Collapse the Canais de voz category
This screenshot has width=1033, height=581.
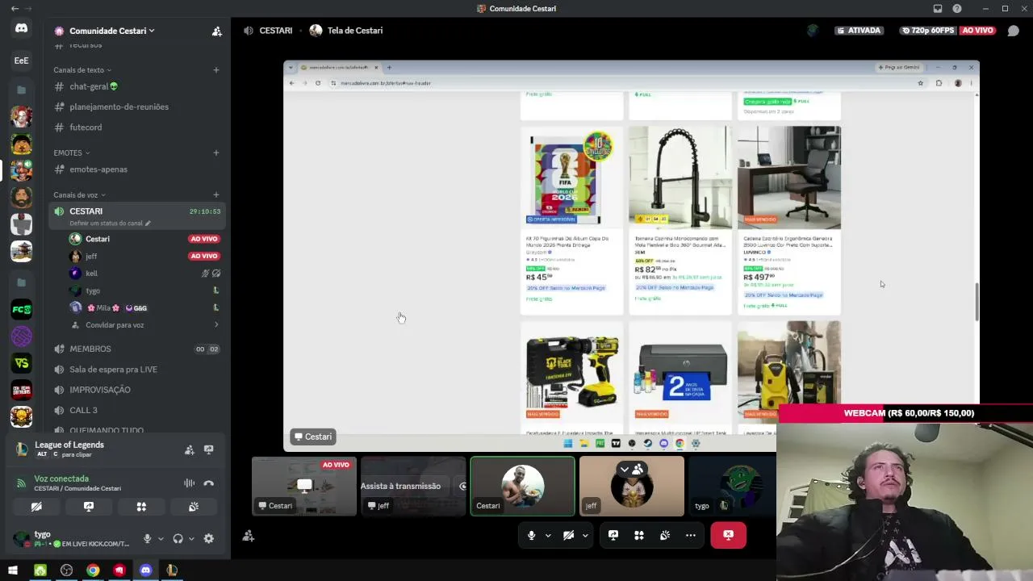[x=79, y=194]
